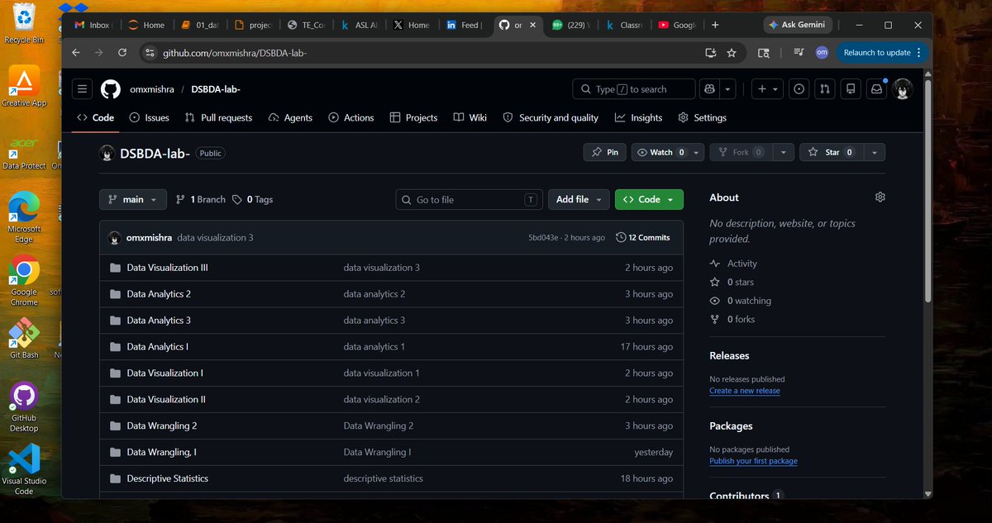This screenshot has width=992, height=523.
Task: Open the Copilot dropdown arrow in header
Action: [727, 89]
